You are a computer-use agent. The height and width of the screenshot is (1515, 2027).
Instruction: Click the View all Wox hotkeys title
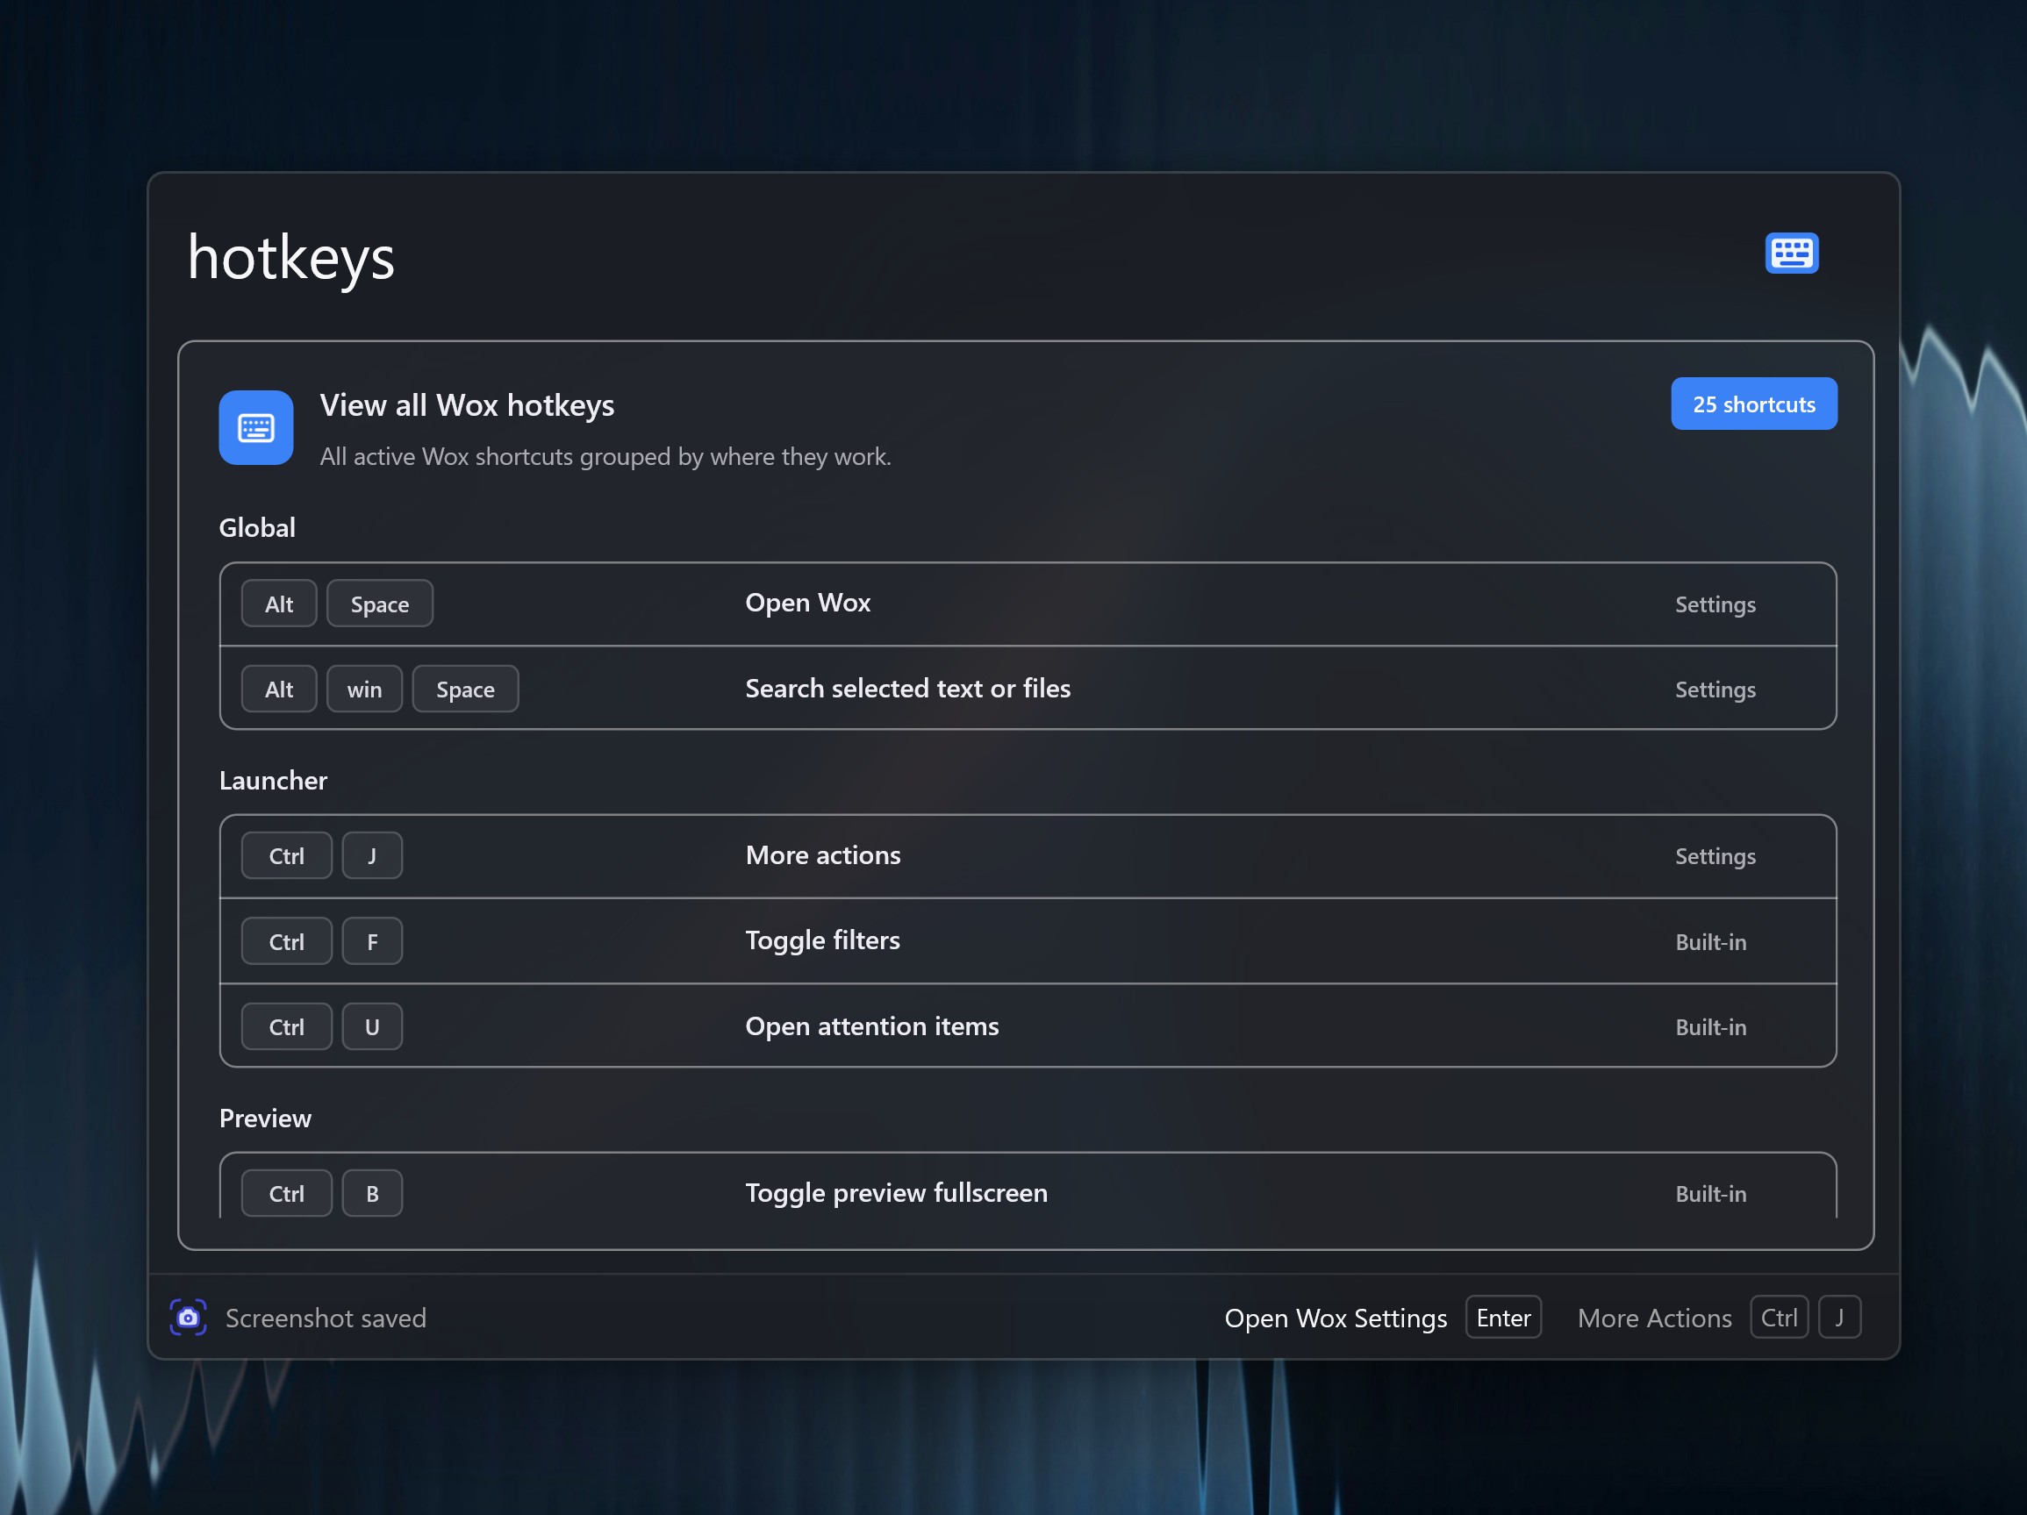467,405
